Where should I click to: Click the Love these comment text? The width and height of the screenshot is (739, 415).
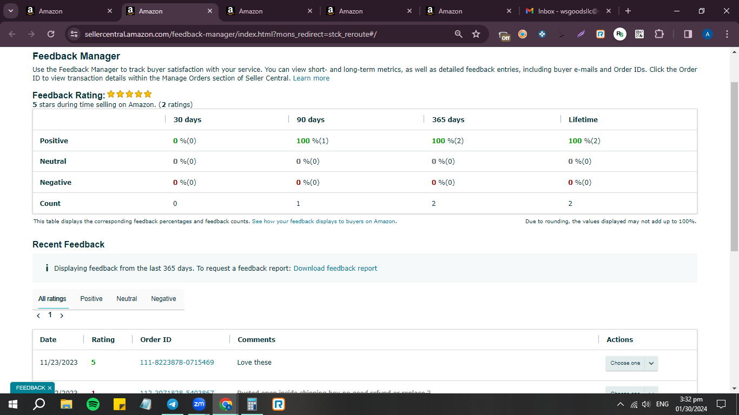[x=254, y=363]
